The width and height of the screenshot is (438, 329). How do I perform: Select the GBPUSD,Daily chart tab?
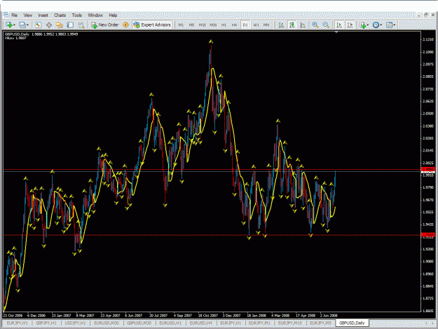point(352,323)
